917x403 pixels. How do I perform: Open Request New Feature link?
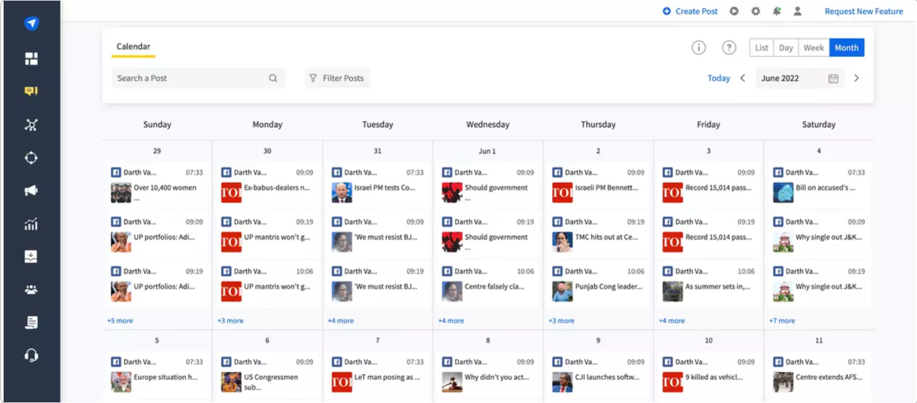click(x=864, y=11)
